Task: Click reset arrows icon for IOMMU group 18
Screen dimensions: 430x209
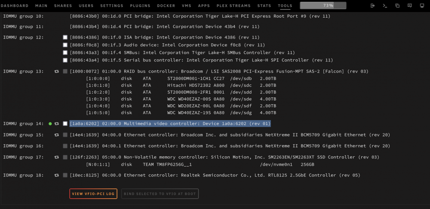Action: (x=57, y=175)
